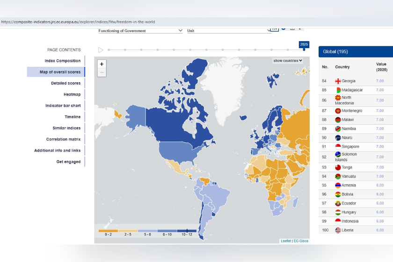The image size is (393, 262).
Task: Click the Singapore flag icon
Action: tap(338, 146)
